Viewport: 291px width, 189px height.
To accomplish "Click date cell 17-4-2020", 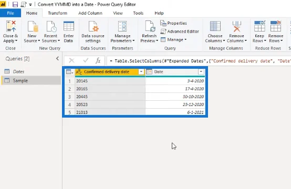I will pyautogui.click(x=175, y=89).
